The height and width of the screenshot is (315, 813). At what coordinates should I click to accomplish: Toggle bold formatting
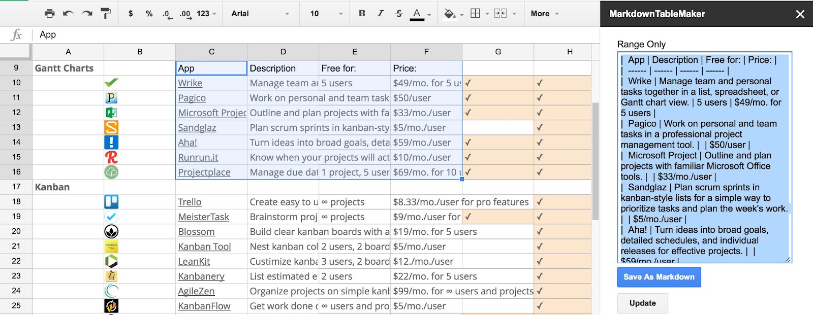coord(362,14)
